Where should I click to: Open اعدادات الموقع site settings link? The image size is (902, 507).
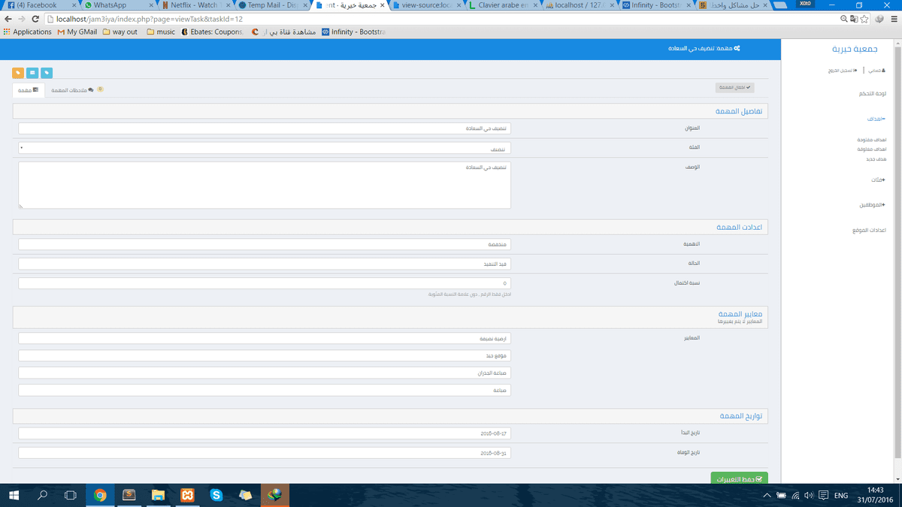click(870, 231)
